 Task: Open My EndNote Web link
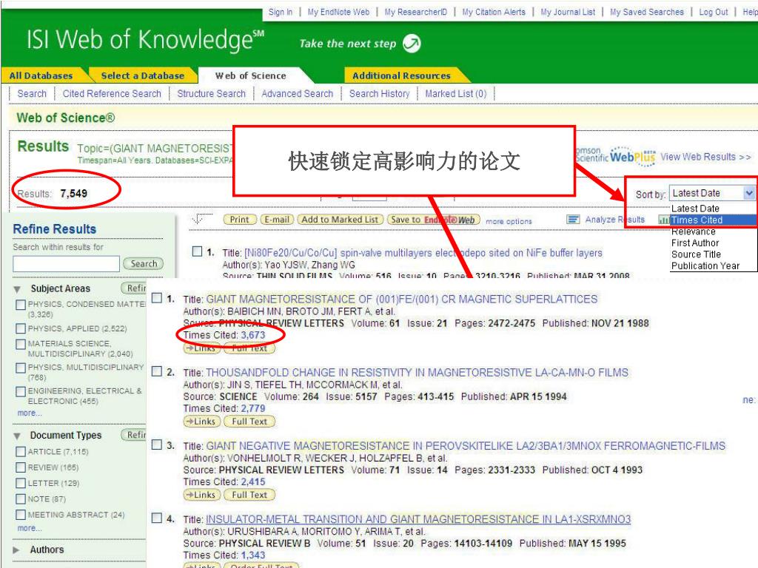(x=338, y=12)
